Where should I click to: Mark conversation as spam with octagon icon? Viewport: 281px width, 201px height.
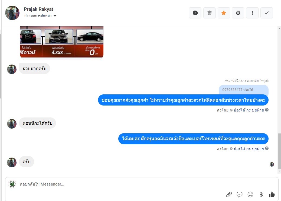195,13
